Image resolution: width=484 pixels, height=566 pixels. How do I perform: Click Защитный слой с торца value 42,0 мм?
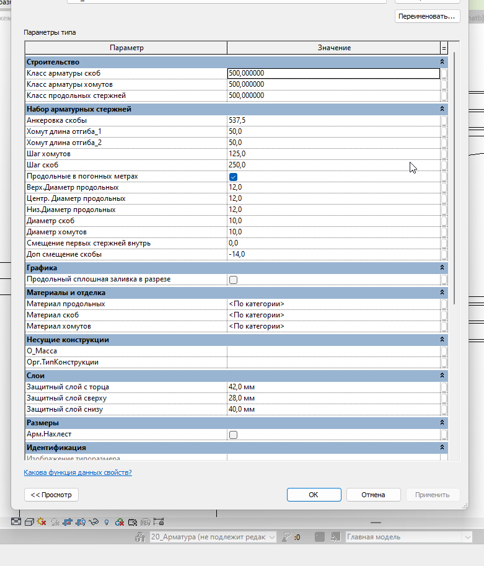click(x=333, y=387)
